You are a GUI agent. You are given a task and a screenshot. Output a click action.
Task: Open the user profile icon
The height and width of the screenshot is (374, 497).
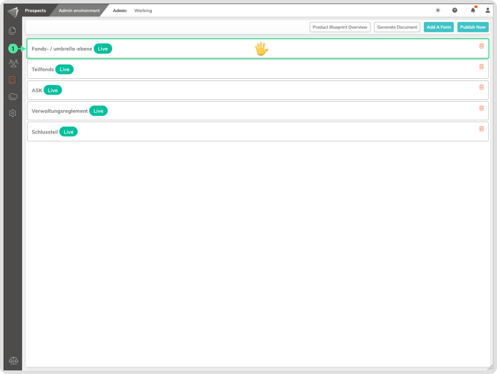click(488, 10)
